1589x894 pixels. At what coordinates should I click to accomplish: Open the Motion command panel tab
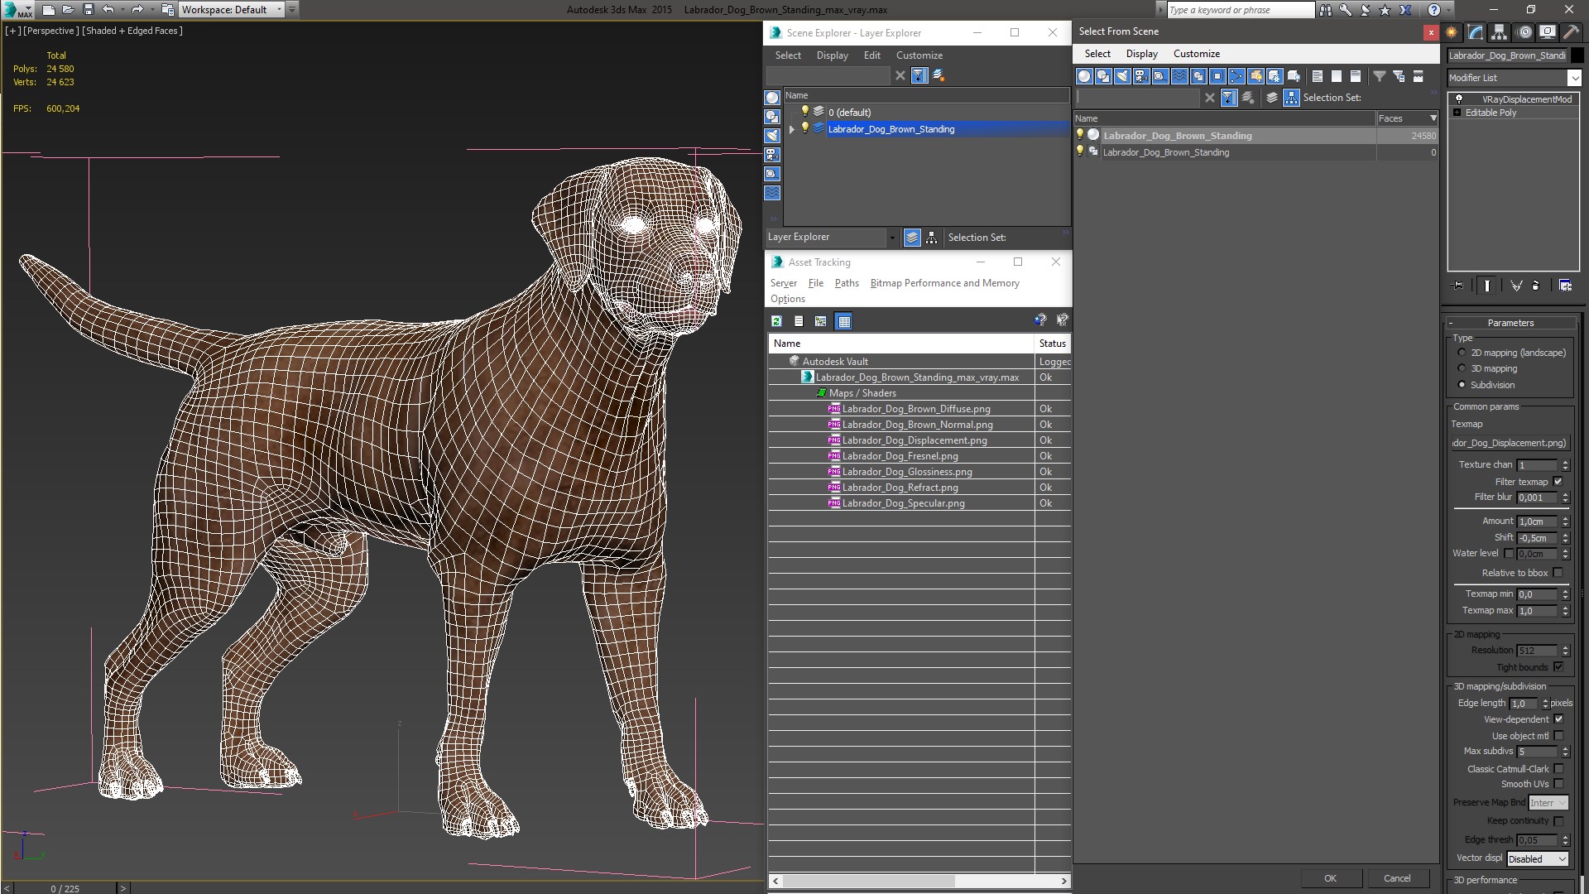click(1524, 32)
